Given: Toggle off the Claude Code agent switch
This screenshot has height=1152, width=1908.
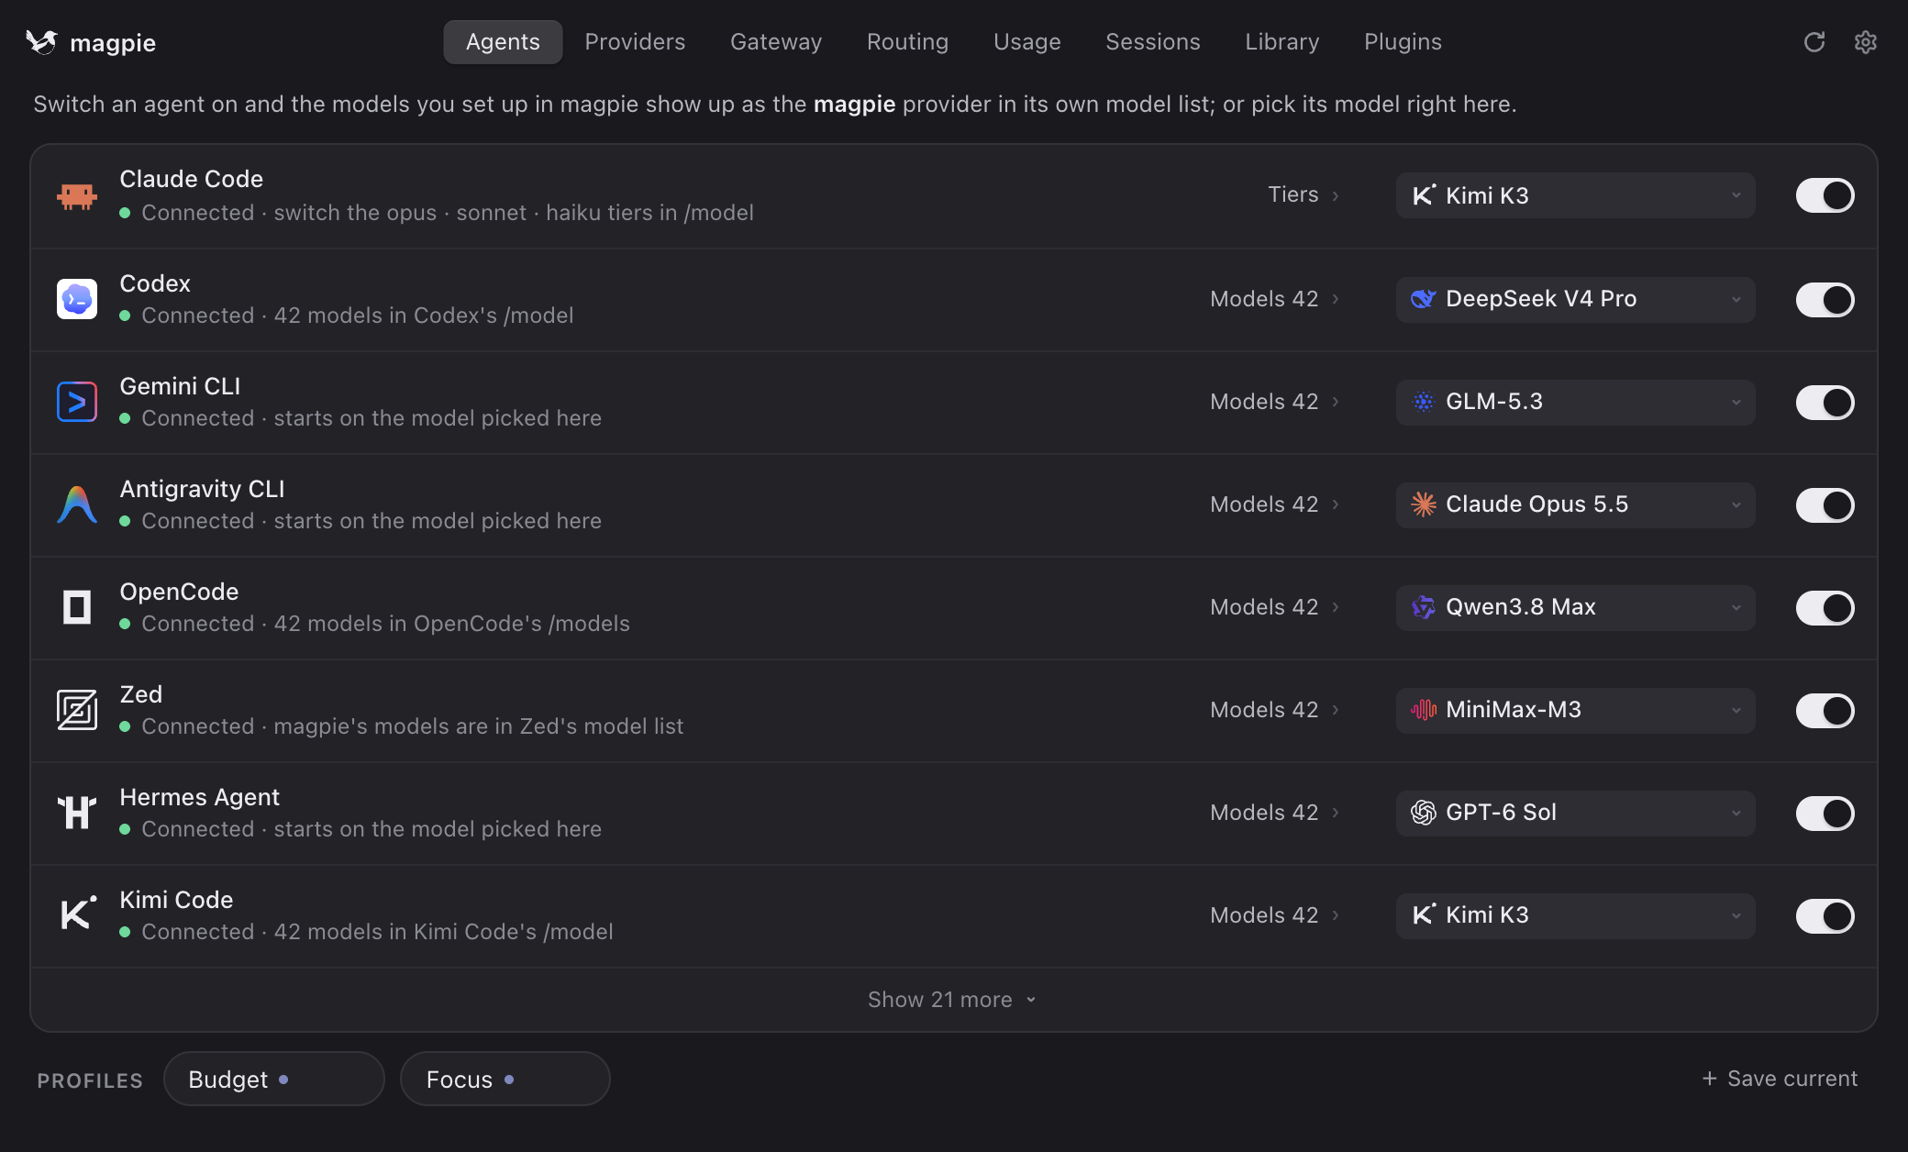Looking at the screenshot, I should point(1825,195).
